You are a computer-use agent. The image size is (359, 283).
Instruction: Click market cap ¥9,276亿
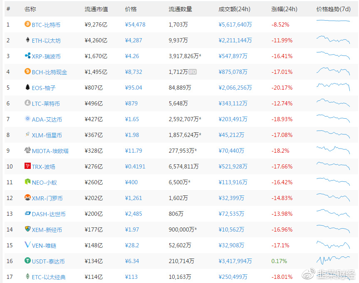pos(96,24)
